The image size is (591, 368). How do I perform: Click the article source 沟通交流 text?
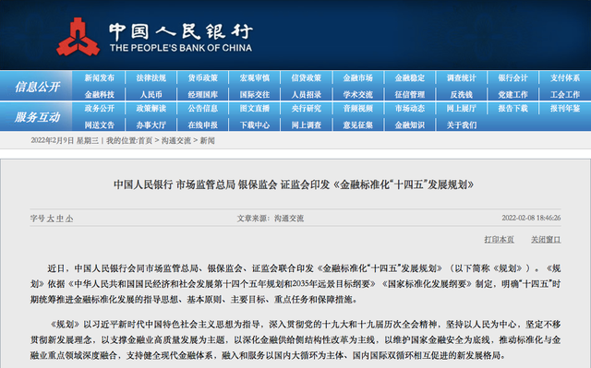pyautogui.click(x=289, y=219)
